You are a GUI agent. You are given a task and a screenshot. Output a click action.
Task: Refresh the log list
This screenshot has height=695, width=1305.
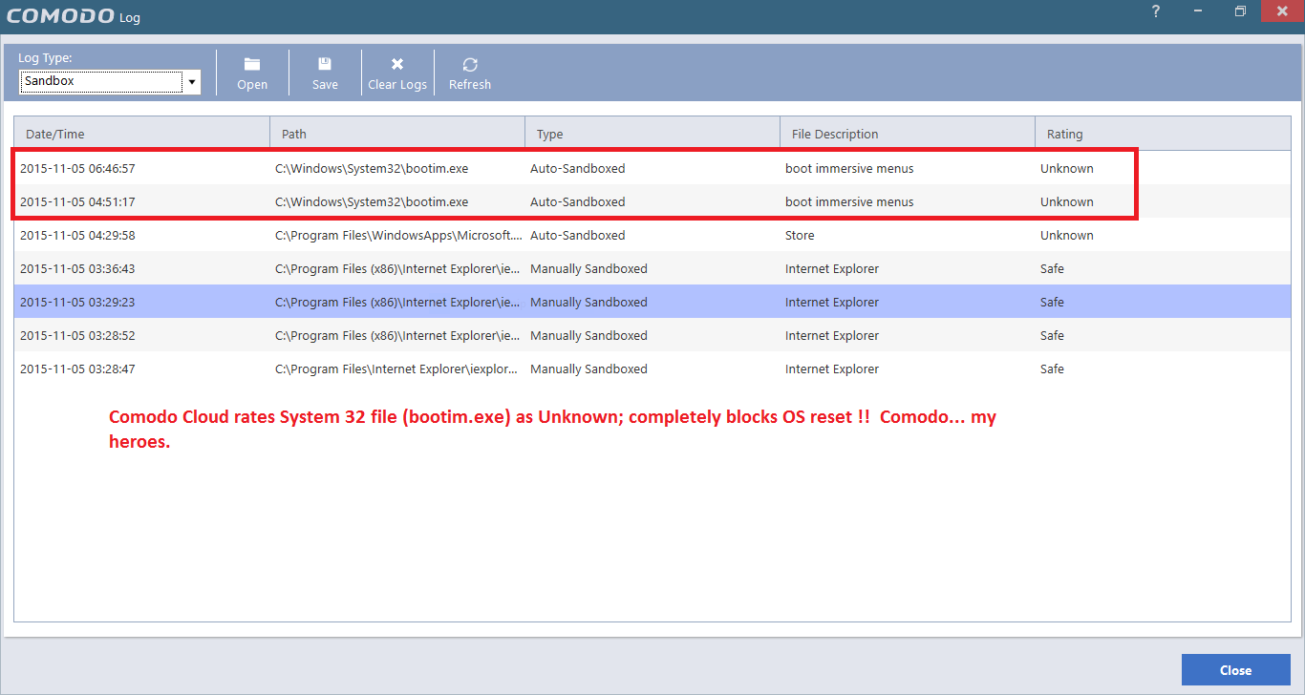tap(470, 74)
